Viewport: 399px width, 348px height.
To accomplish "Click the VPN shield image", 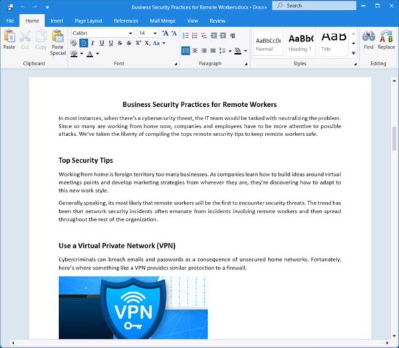I will pos(133,307).
